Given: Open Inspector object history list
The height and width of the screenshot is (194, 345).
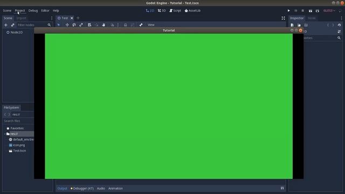Looking at the screenshot, I should pyautogui.click(x=339, y=25).
